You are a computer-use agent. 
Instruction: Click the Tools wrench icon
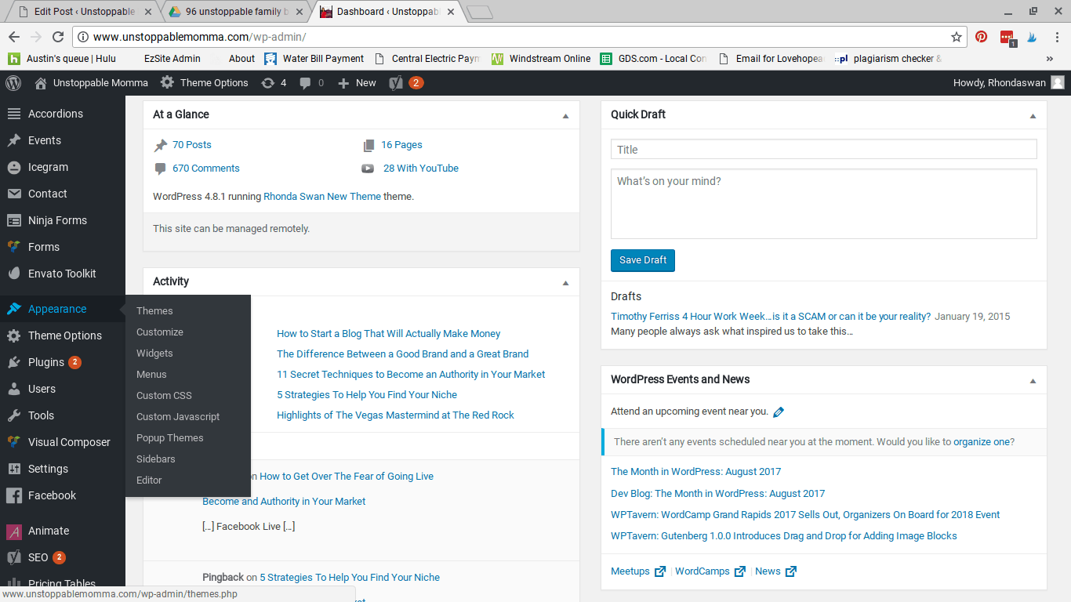coord(13,415)
